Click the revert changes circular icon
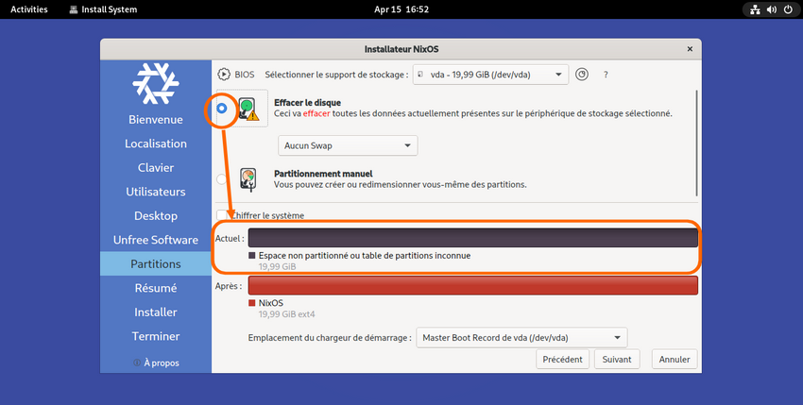Viewport: 803px width, 405px height. pyautogui.click(x=582, y=75)
